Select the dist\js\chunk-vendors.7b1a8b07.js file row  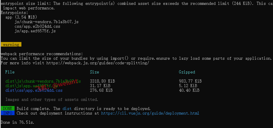click(x=43, y=81)
